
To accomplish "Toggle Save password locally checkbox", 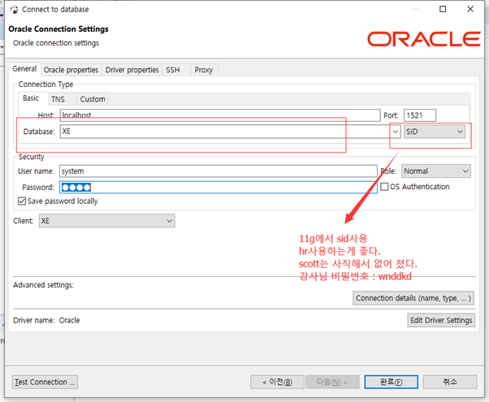I will [21, 201].
